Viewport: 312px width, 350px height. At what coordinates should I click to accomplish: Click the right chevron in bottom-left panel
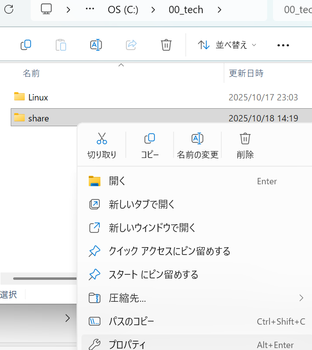click(x=67, y=318)
